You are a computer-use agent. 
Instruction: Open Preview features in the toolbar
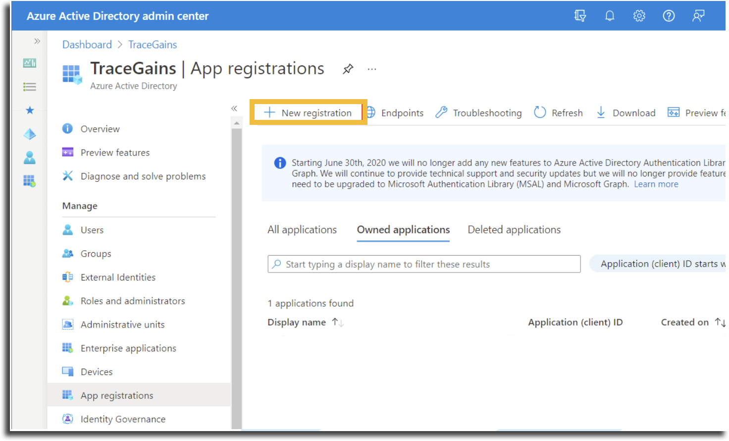point(696,113)
